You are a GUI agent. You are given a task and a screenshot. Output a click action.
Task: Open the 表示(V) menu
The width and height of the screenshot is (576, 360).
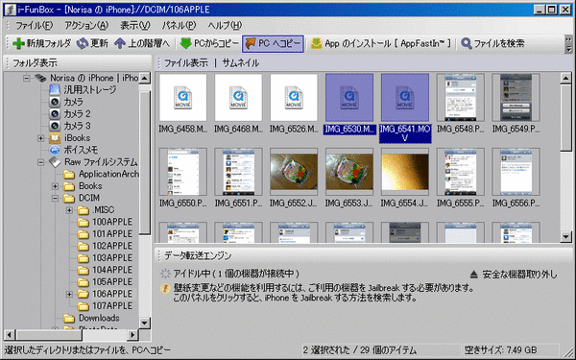click(135, 25)
